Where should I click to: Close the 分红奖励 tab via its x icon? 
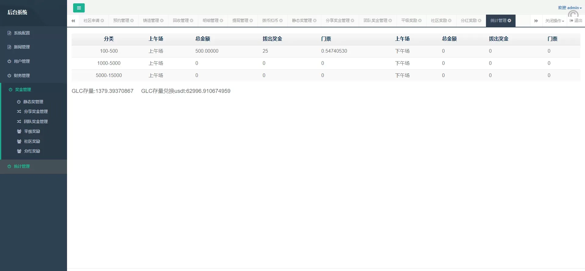click(x=480, y=21)
